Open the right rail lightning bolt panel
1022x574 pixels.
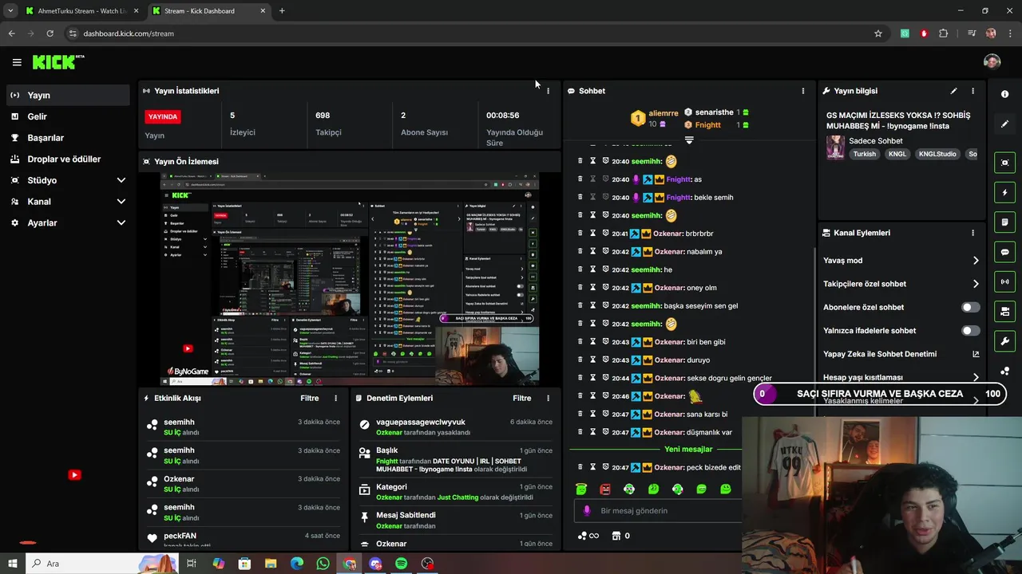[1004, 192]
